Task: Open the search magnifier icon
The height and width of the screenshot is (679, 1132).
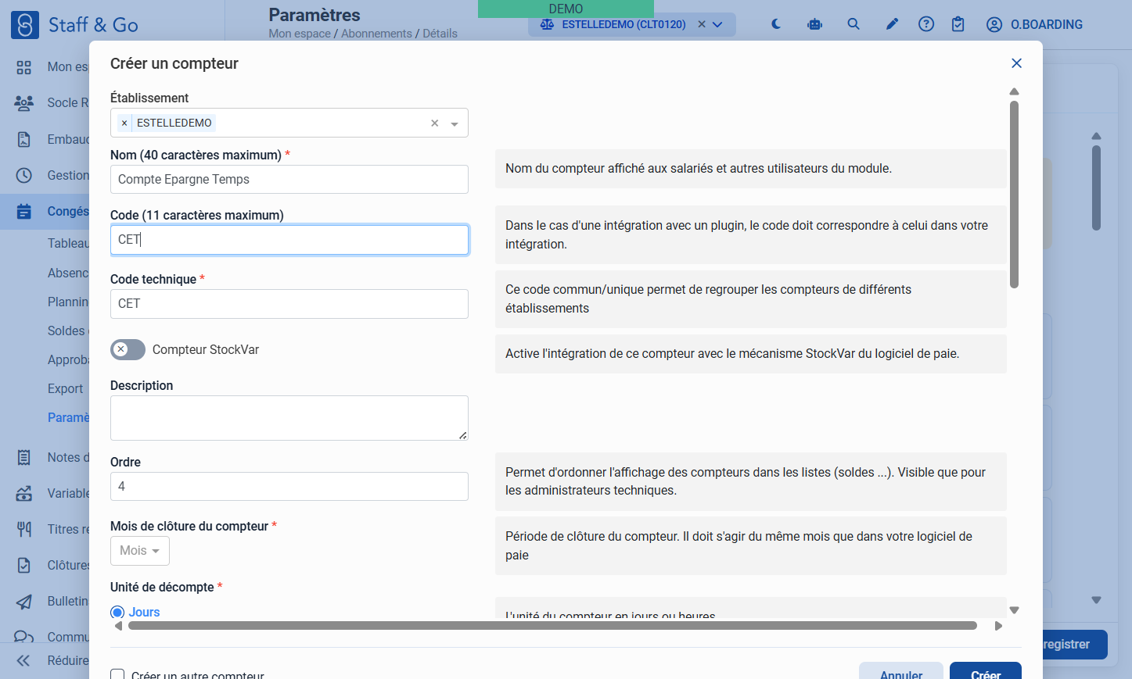Action: pyautogui.click(x=853, y=24)
